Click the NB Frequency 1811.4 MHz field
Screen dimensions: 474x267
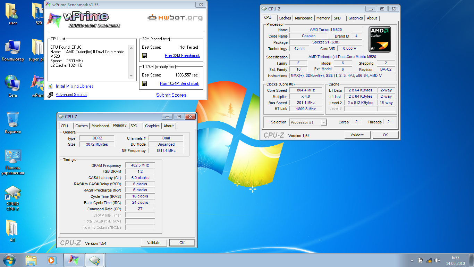pos(166,151)
